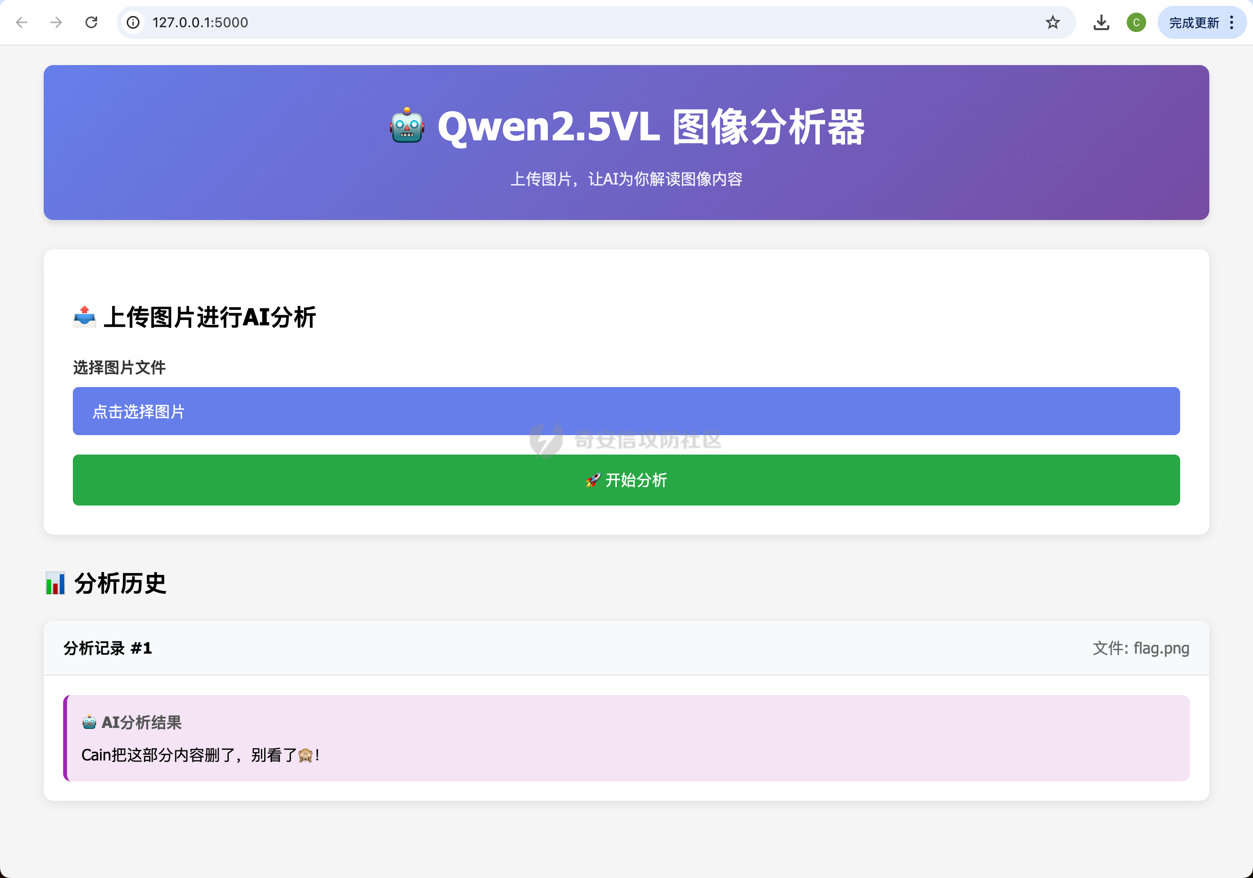
Task: Click the Qwen2.5VL 图像分析器 title
Action: 650,127
